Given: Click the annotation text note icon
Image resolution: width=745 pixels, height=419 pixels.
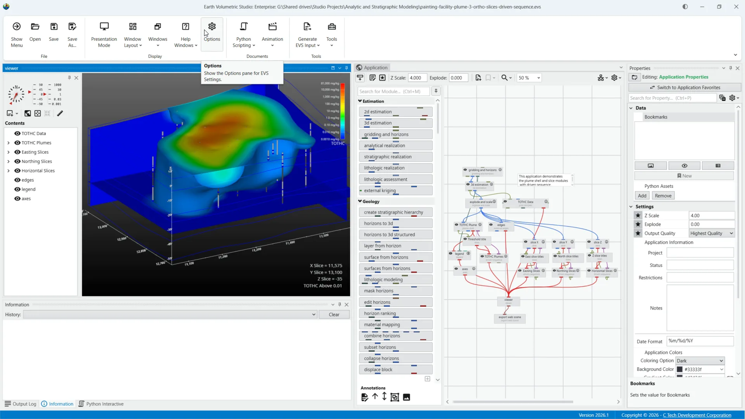Looking at the screenshot, I should point(364,397).
